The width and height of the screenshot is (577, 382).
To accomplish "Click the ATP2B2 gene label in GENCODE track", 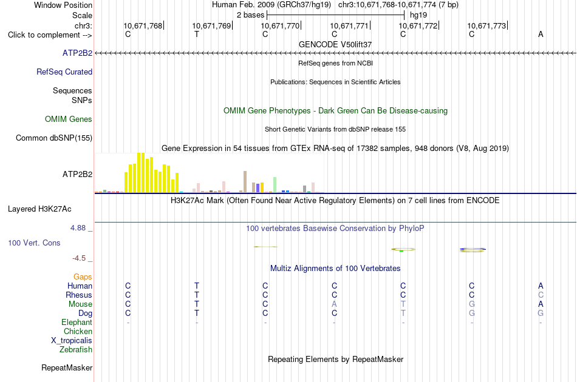I will tap(77, 53).
